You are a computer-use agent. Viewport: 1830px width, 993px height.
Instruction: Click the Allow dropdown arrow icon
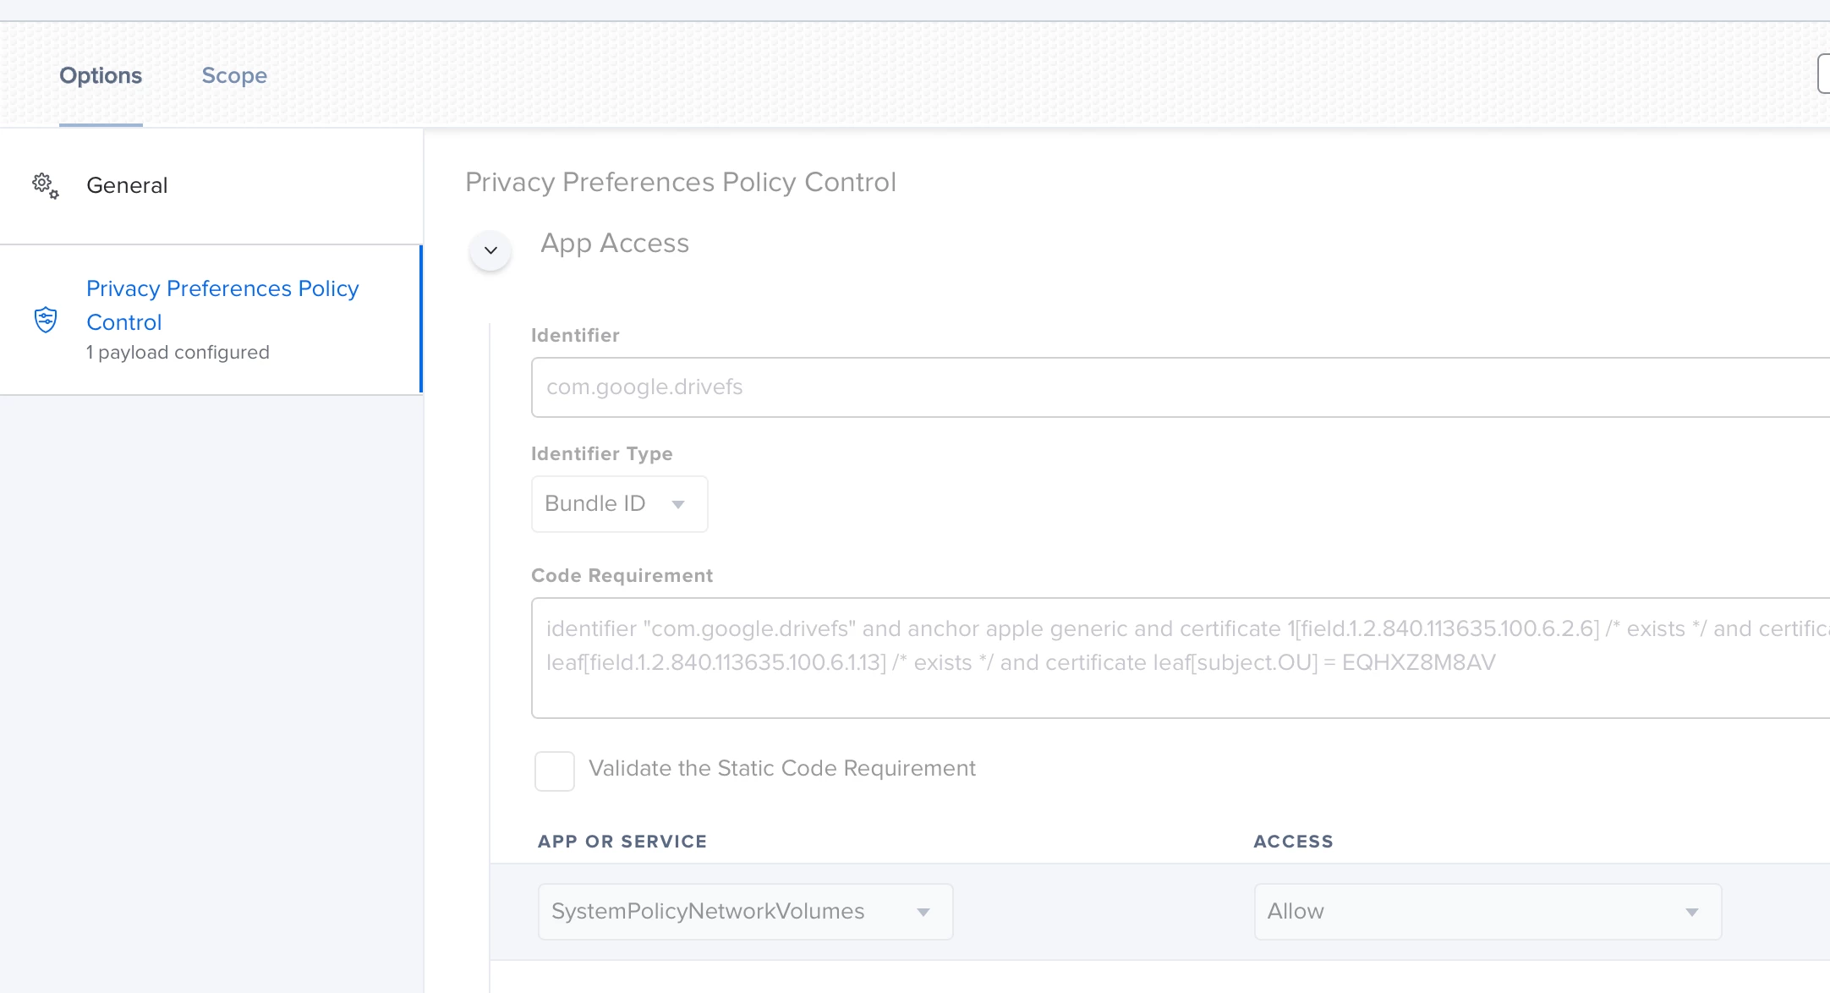click(1691, 913)
